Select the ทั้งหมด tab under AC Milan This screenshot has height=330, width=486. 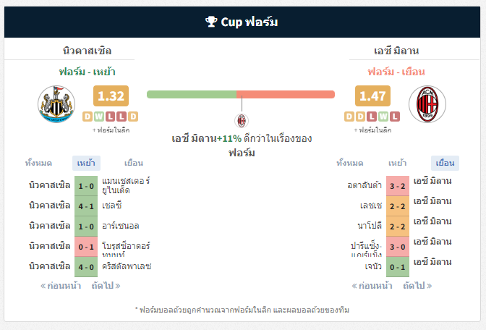coord(350,163)
